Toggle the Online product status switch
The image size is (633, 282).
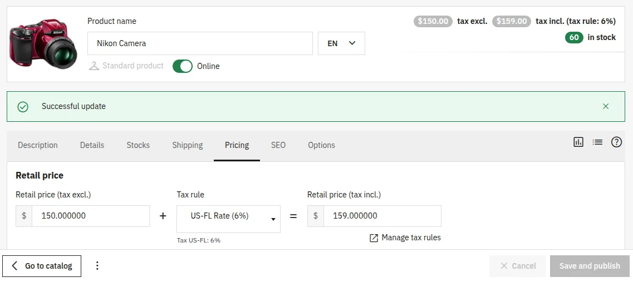pos(183,66)
